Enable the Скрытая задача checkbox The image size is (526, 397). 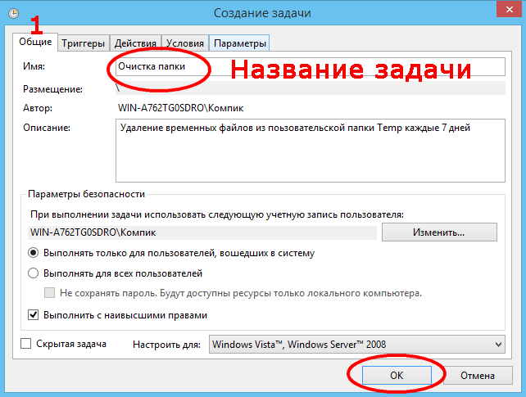click(x=25, y=344)
